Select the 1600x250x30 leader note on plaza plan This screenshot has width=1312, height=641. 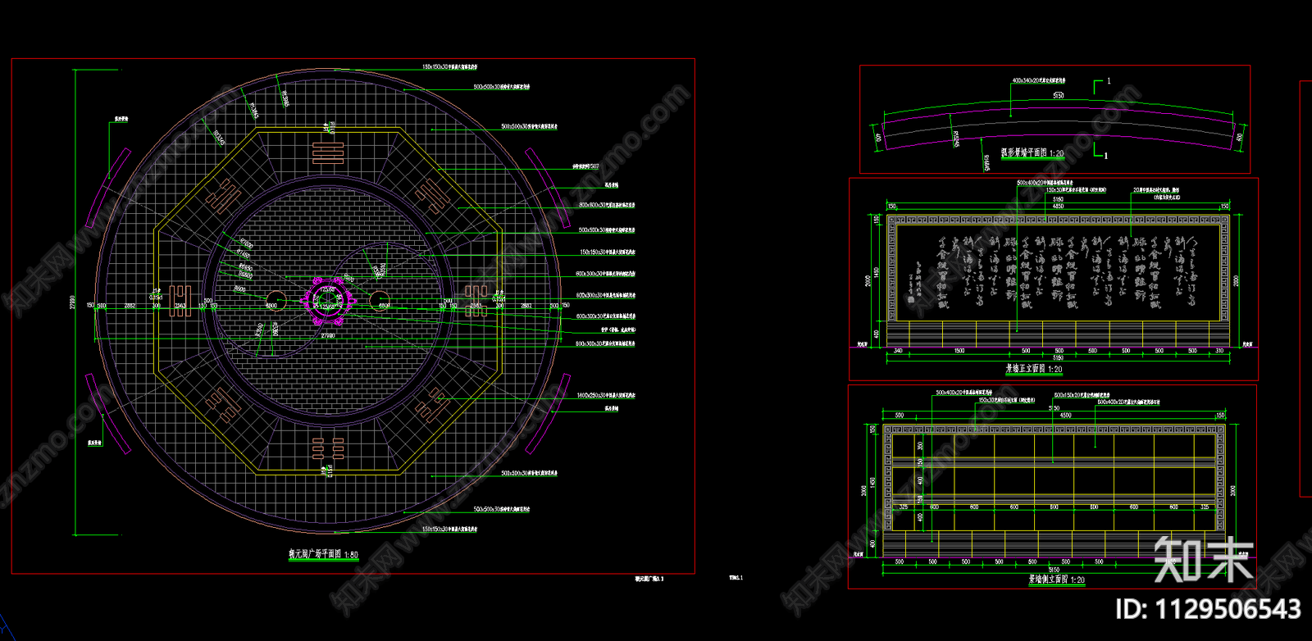coord(606,396)
